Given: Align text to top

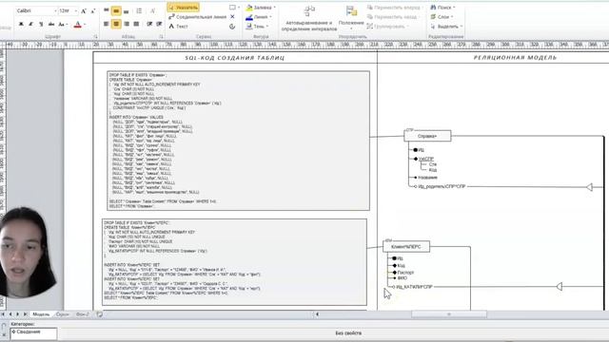Looking at the screenshot, I should click(107, 10).
